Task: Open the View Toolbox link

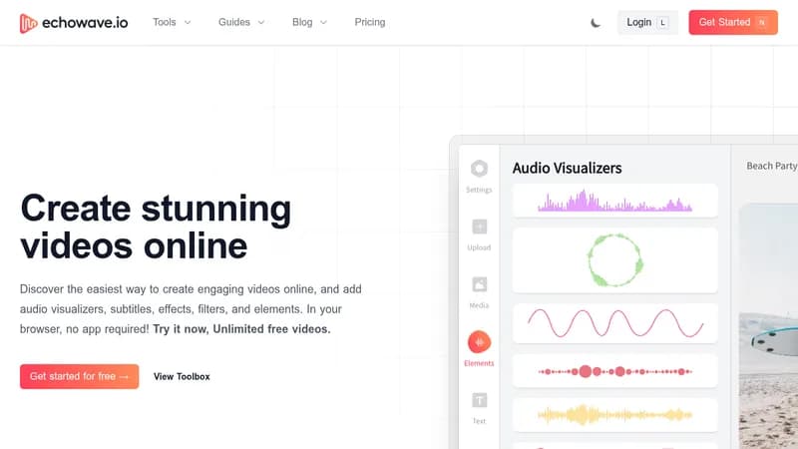Action: tap(182, 377)
